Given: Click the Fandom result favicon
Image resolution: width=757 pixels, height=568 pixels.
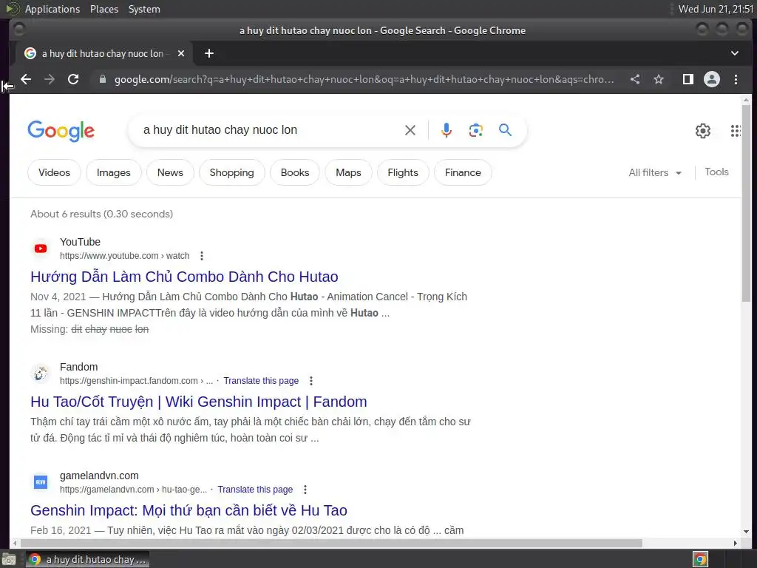Looking at the screenshot, I should point(41,373).
